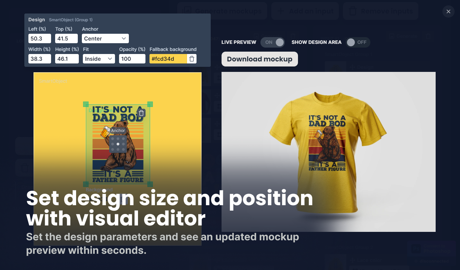Toggle the Live Preview switch
Viewport: 460px width, 270px height.
pos(273,42)
